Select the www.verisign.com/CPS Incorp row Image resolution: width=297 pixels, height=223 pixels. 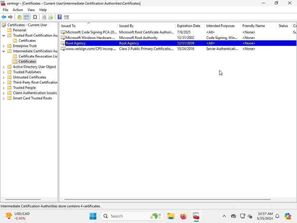178,49
